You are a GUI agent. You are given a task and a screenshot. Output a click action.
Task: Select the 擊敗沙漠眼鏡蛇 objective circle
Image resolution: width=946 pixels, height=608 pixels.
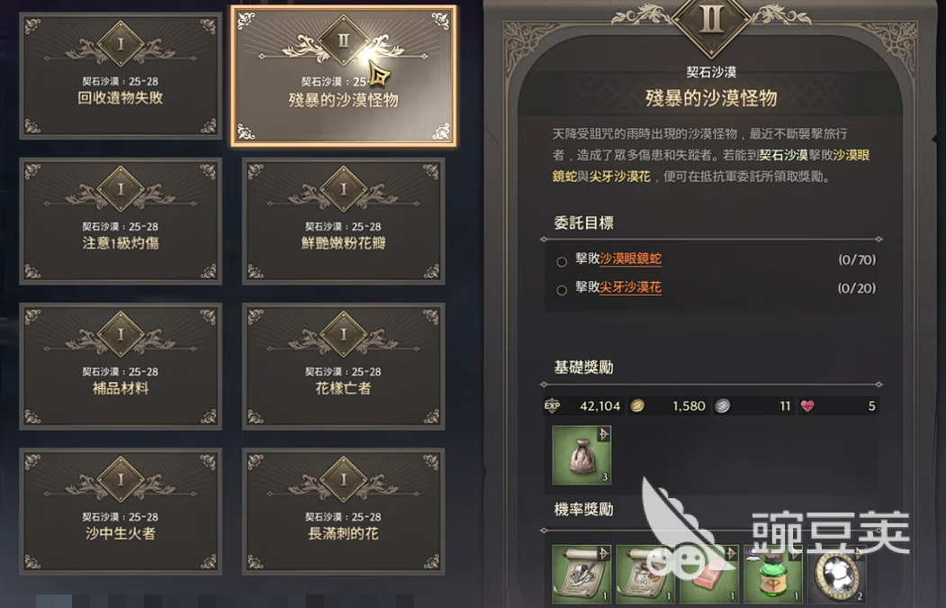(x=562, y=261)
